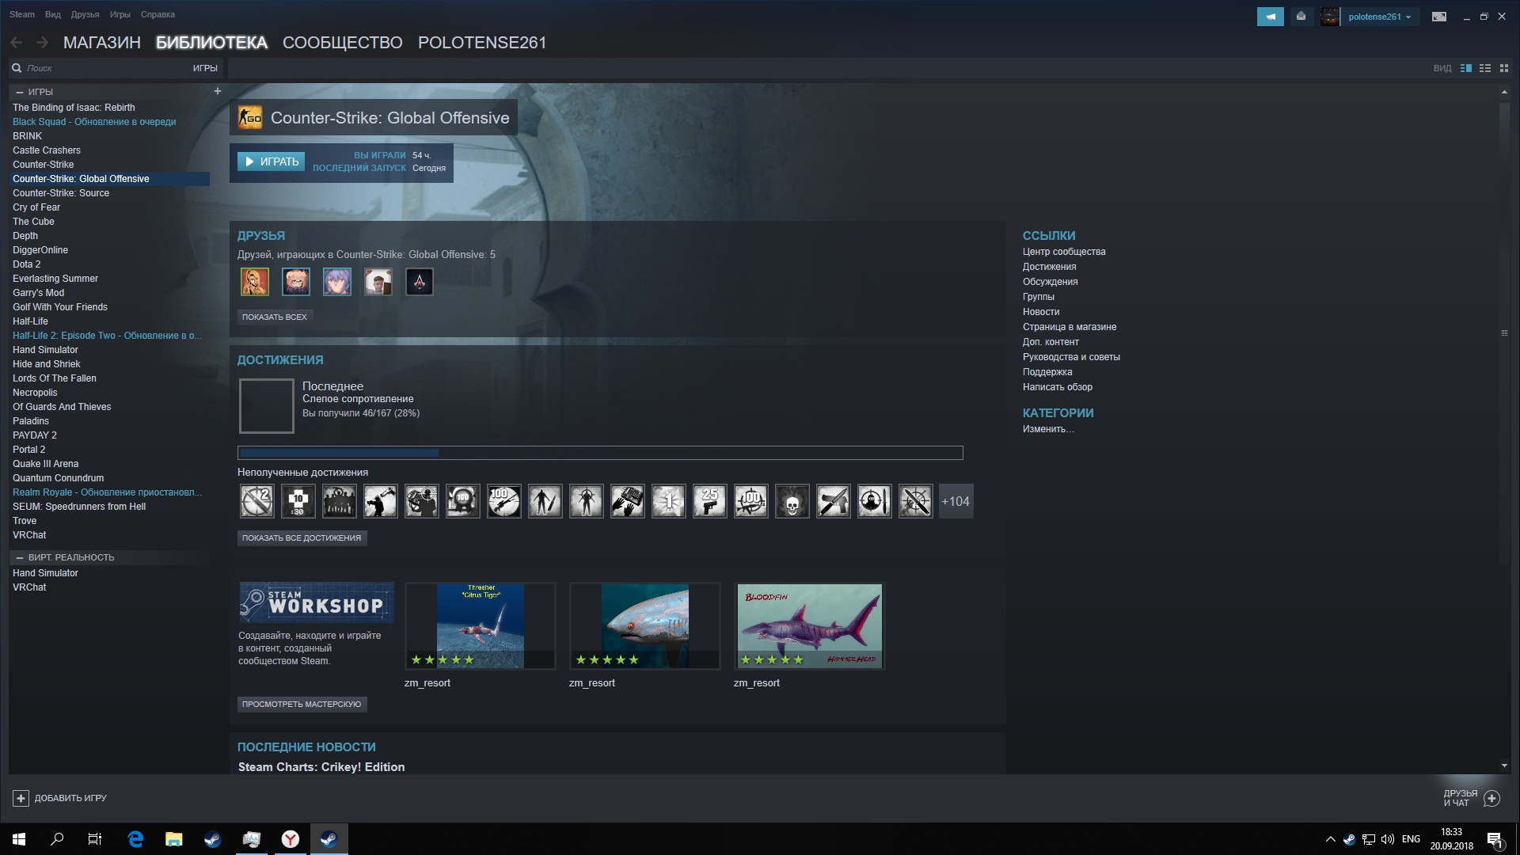
Task: Click the Steam Workshop banner
Action: (317, 602)
